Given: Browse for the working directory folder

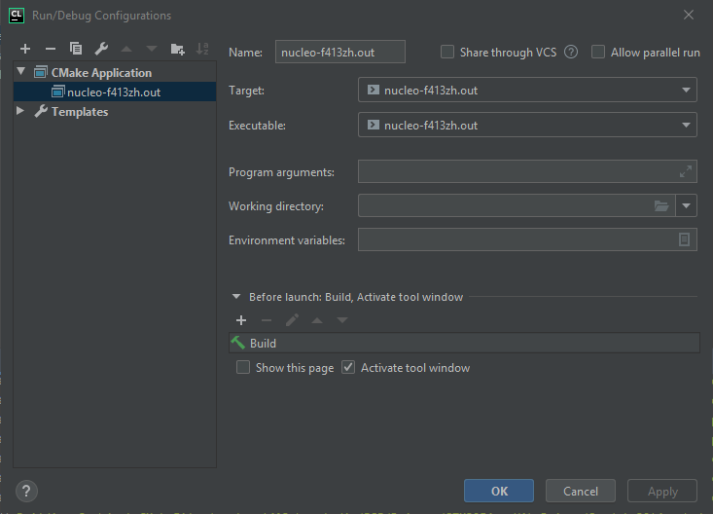Looking at the screenshot, I should point(661,206).
